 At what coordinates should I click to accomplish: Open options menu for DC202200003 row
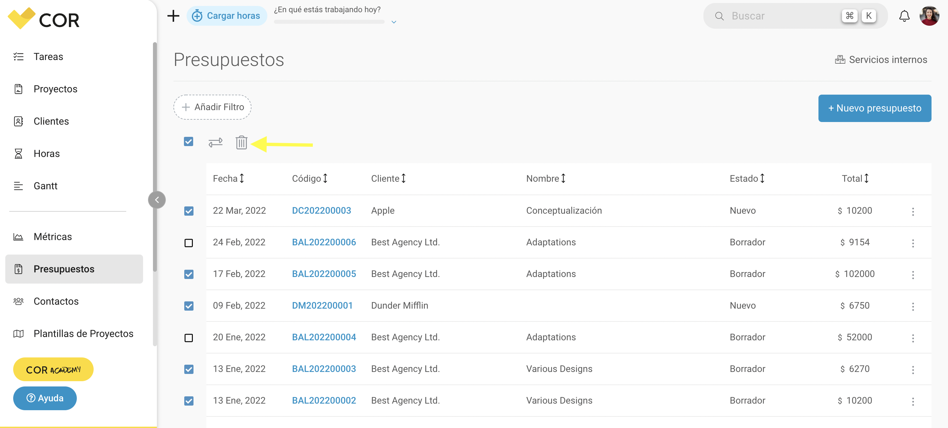(913, 211)
